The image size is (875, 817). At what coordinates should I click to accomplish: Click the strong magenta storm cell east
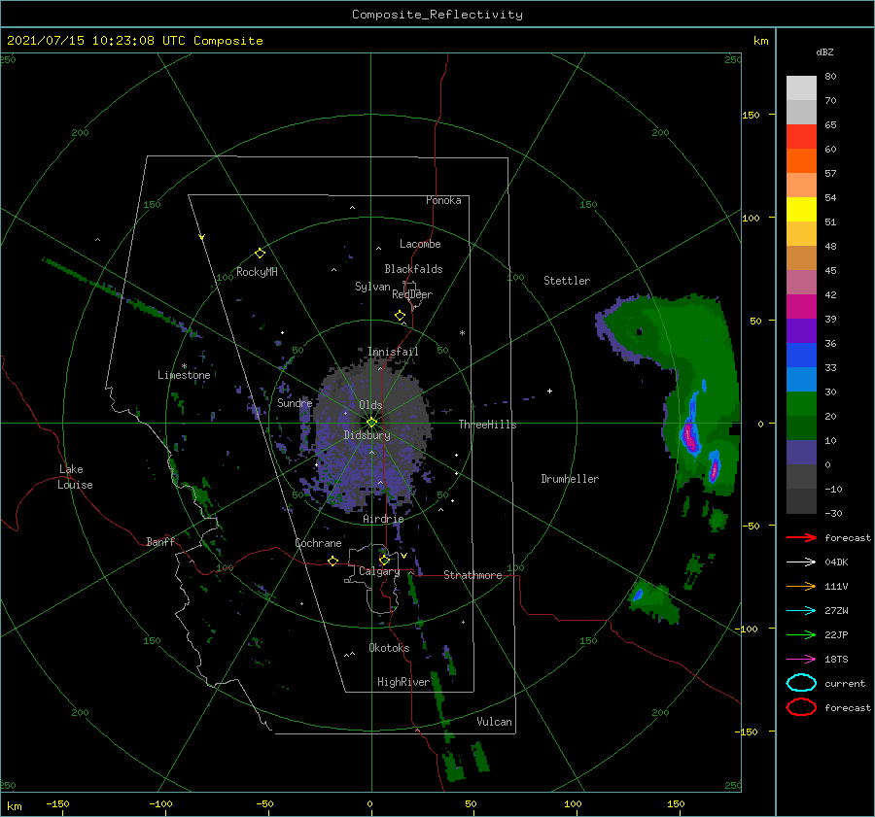[690, 436]
